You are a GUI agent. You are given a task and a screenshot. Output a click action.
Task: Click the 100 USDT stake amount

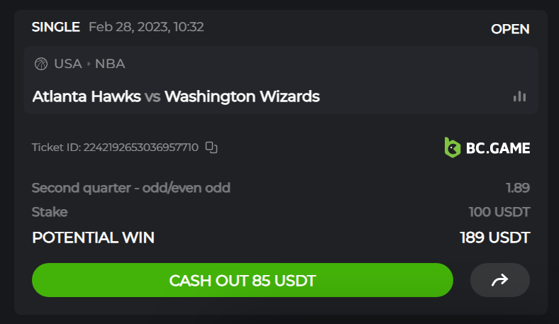click(499, 212)
